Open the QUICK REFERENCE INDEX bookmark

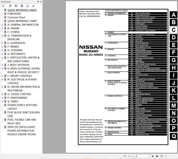[22, 10]
